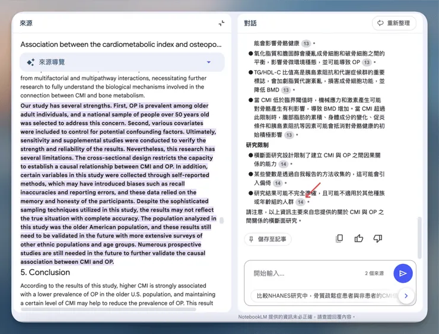Open citation 14 after 入偏倚
The image size is (439, 334).
tap(278, 184)
